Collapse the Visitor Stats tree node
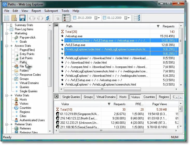Viewport: 190px width, 145px height. point(7,95)
